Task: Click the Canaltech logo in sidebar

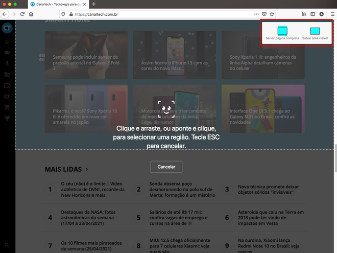Action: [7, 28]
